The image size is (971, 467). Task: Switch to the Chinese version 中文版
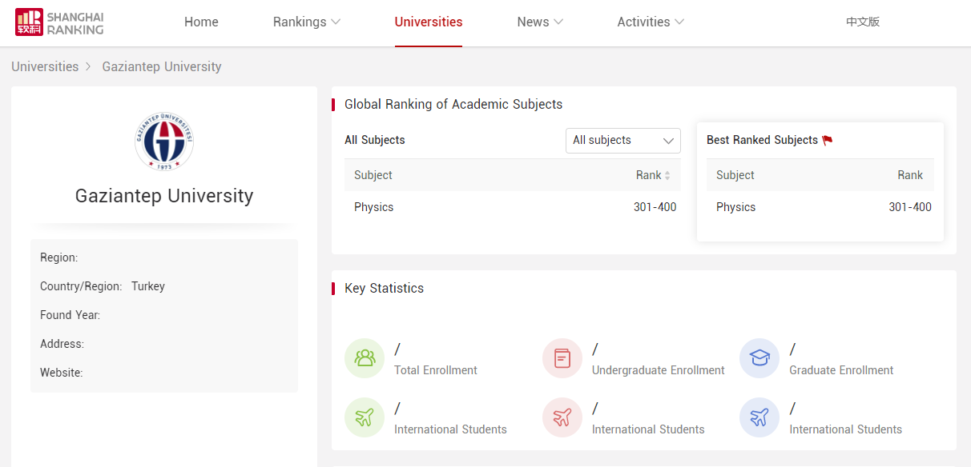point(863,22)
